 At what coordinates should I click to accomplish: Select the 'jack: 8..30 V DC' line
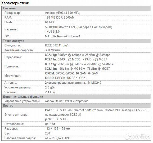coord(56,119)
